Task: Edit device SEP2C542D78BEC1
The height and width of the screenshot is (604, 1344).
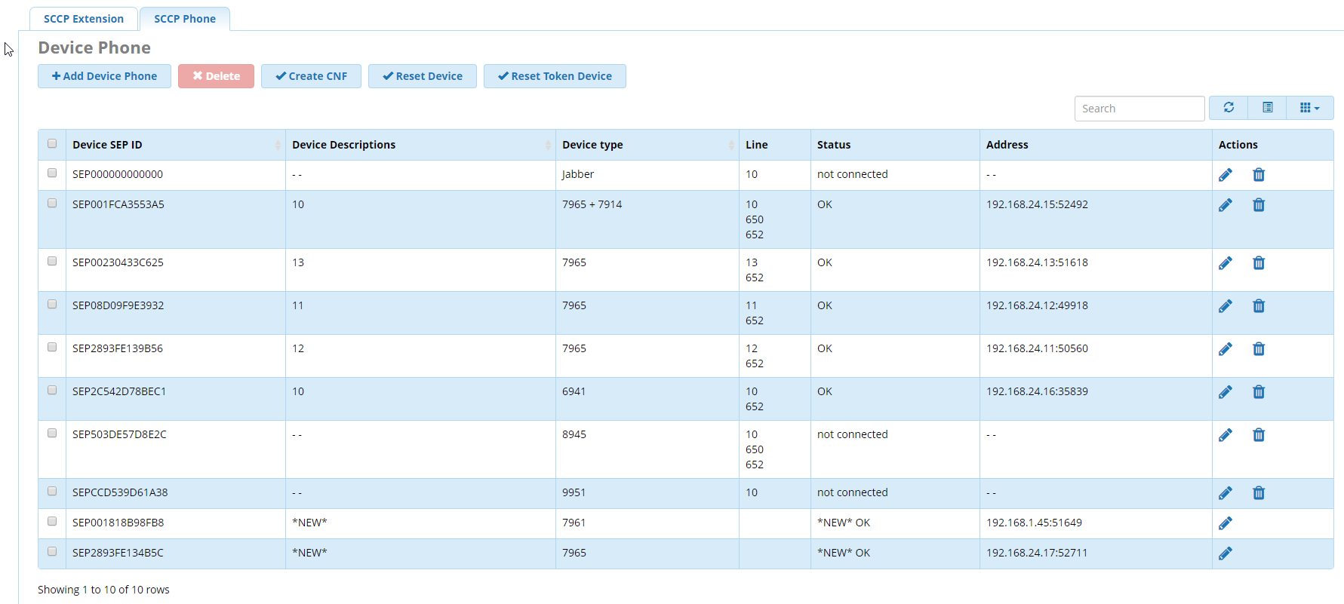Action: click(x=1226, y=392)
